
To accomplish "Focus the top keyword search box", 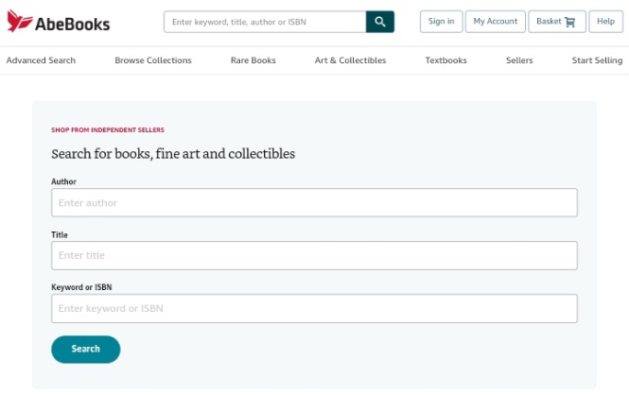I will pyautogui.click(x=265, y=22).
